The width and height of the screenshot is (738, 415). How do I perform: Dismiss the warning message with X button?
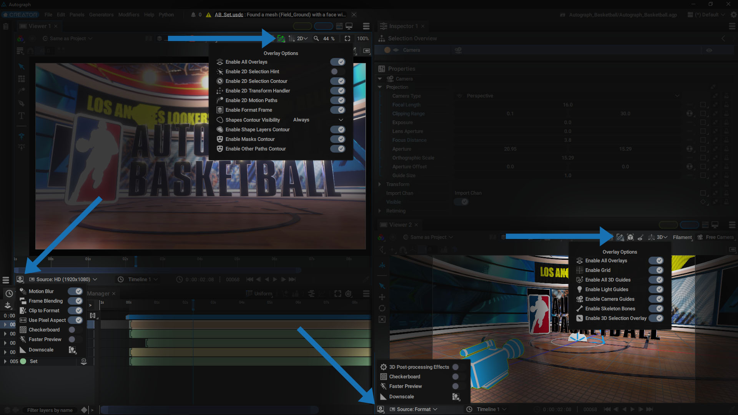[354, 15]
